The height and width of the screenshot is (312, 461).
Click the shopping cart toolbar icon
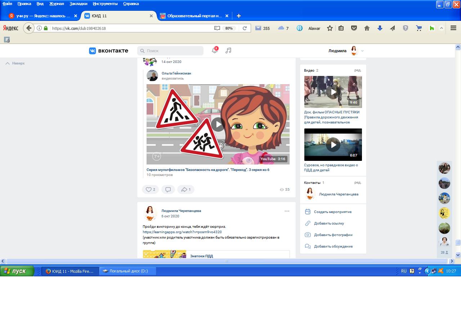pos(419,28)
